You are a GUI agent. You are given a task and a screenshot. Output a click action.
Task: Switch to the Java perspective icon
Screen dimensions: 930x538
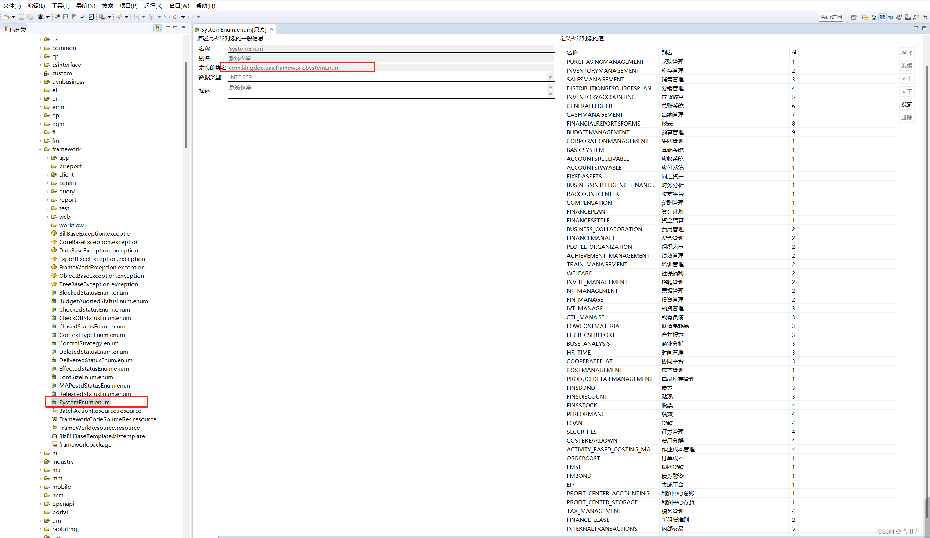click(x=899, y=17)
